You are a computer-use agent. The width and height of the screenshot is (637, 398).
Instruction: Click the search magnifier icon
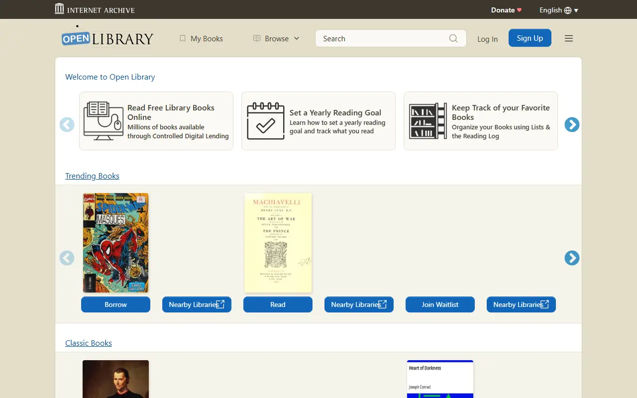(453, 38)
